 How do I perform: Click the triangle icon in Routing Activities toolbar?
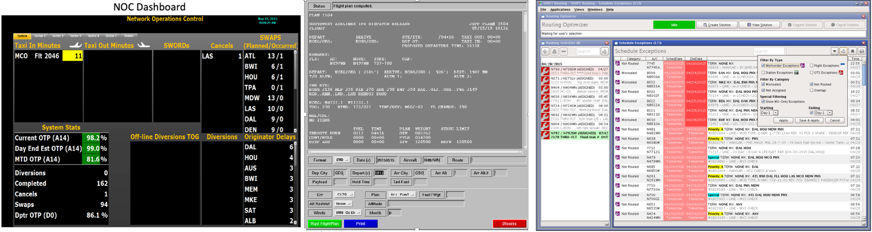pyautogui.click(x=554, y=51)
